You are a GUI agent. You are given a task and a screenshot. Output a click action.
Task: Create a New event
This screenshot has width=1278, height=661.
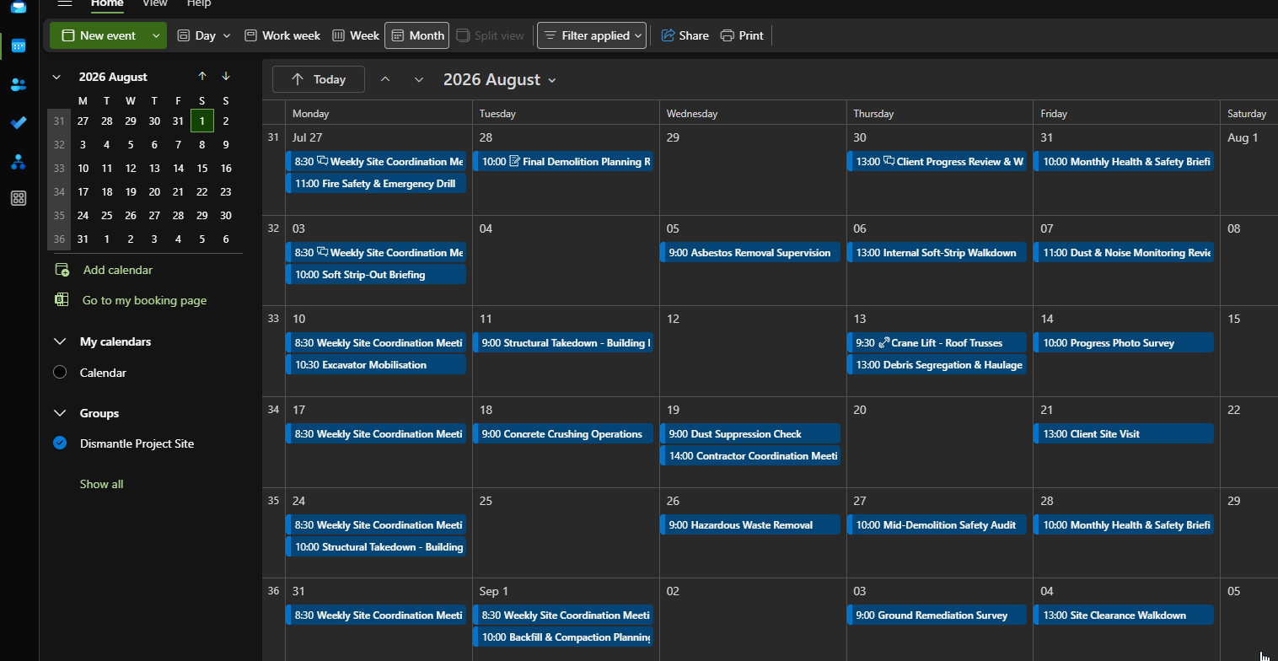click(x=98, y=35)
